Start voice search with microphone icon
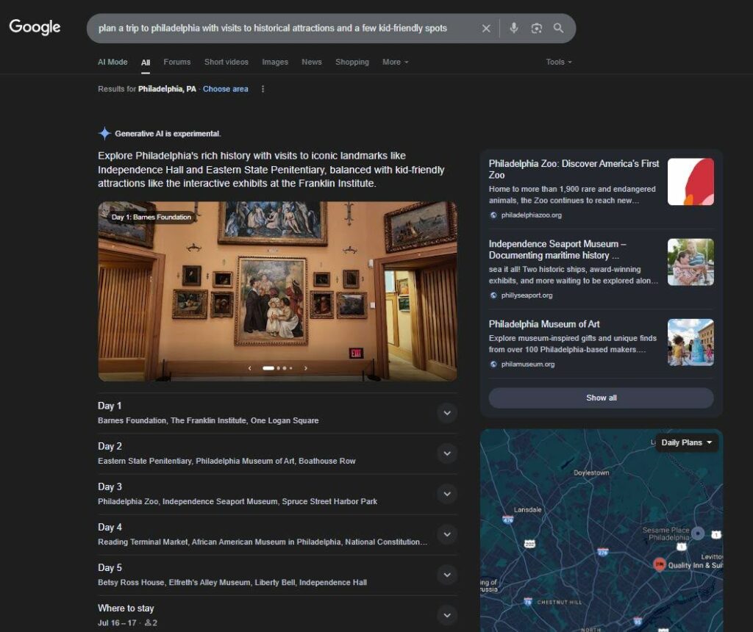Viewport: 753px width, 632px height. coord(514,29)
